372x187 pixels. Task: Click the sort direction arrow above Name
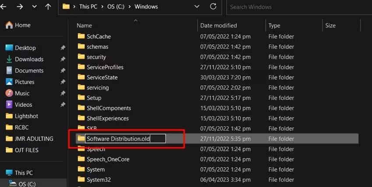[136, 21]
